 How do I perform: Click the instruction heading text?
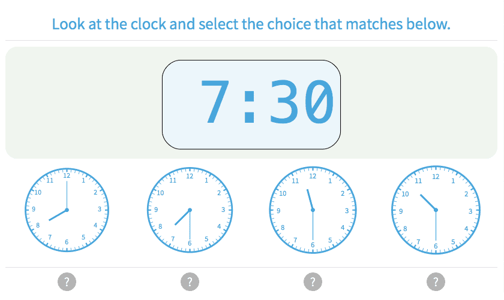pos(251,25)
